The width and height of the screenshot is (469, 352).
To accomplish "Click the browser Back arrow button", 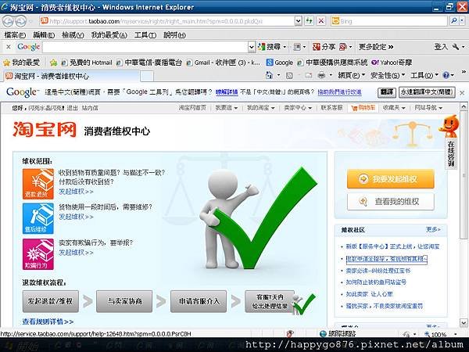I will (x=8, y=21).
